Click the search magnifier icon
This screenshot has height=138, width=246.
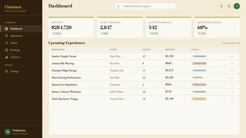point(118,6)
